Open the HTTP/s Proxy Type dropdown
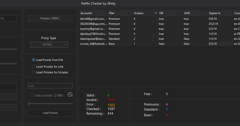 (49, 45)
